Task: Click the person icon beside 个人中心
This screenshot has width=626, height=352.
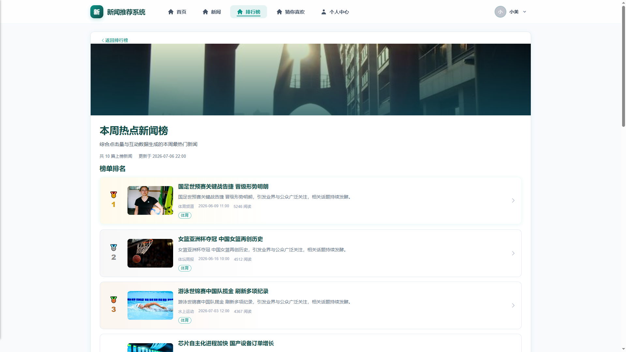Action: 324,12
